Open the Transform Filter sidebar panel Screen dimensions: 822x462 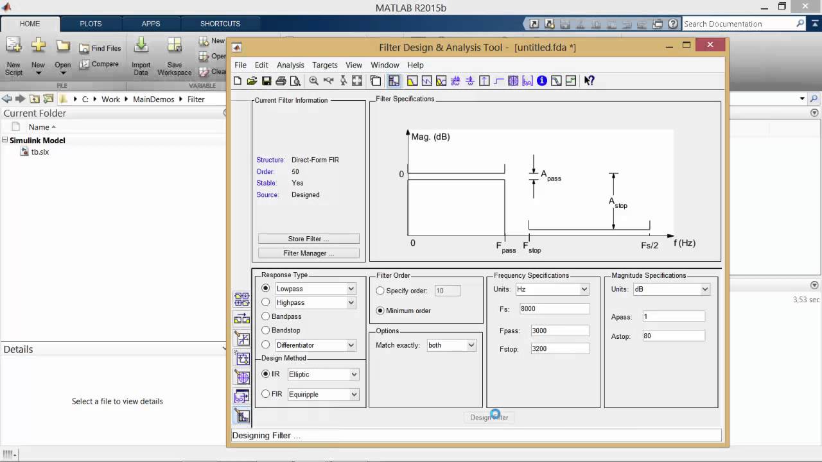tap(242, 319)
